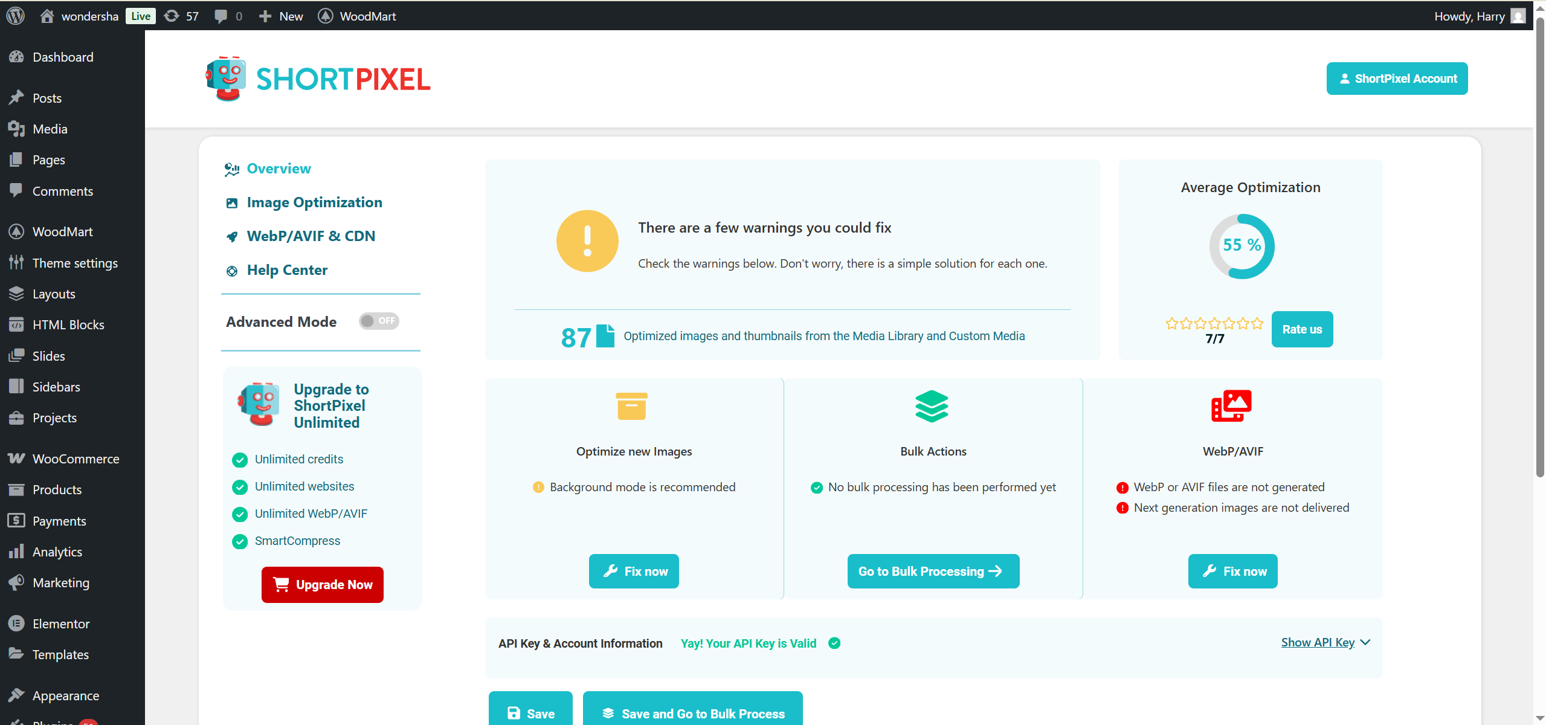The height and width of the screenshot is (725, 1546).
Task: Click the Optimize new Images archive icon
Action: [631, 405]
